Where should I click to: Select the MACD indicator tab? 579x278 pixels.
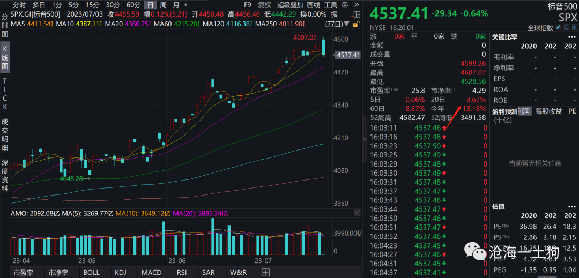click(x=151, y=273)
